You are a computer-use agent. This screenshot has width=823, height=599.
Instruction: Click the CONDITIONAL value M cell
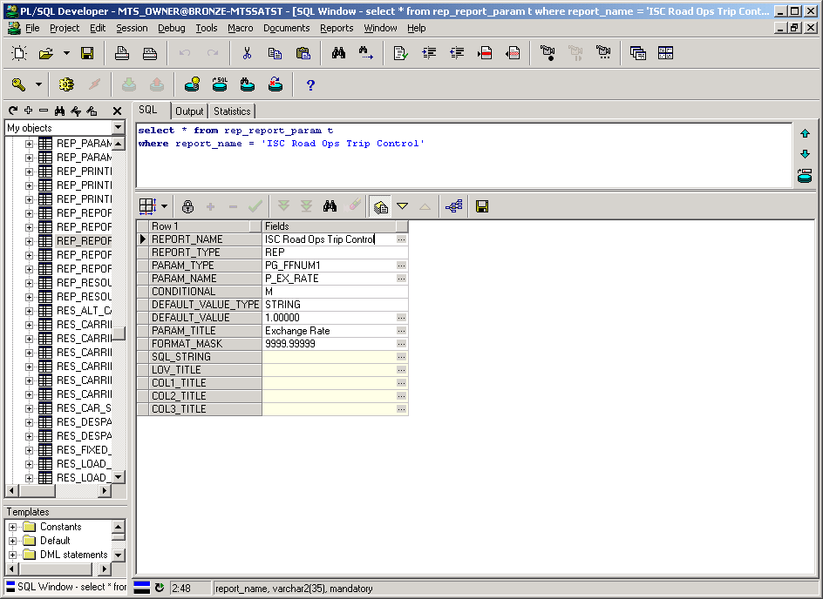tap(335, 292)
